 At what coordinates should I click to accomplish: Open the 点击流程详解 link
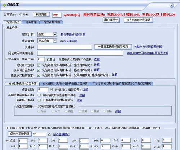[x=68, y=41]
